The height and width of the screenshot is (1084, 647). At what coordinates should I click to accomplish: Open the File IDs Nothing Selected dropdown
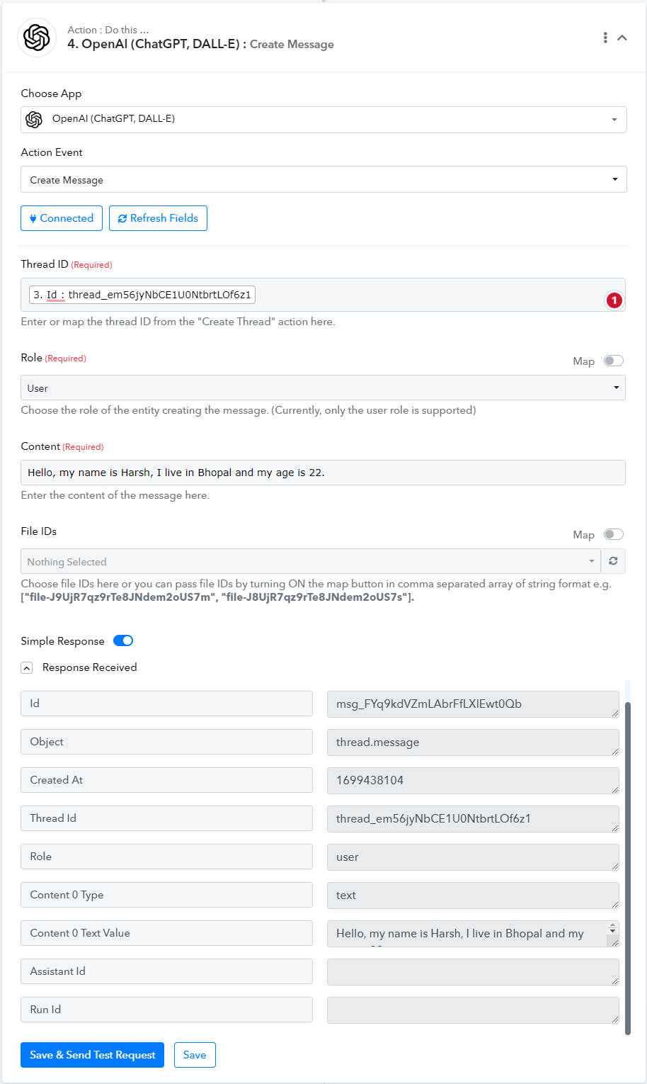[x=310, y=561]
